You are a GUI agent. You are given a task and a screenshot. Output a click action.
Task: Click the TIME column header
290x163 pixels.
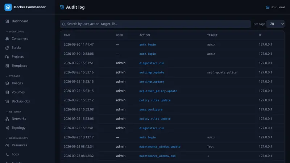pos(67,35)
